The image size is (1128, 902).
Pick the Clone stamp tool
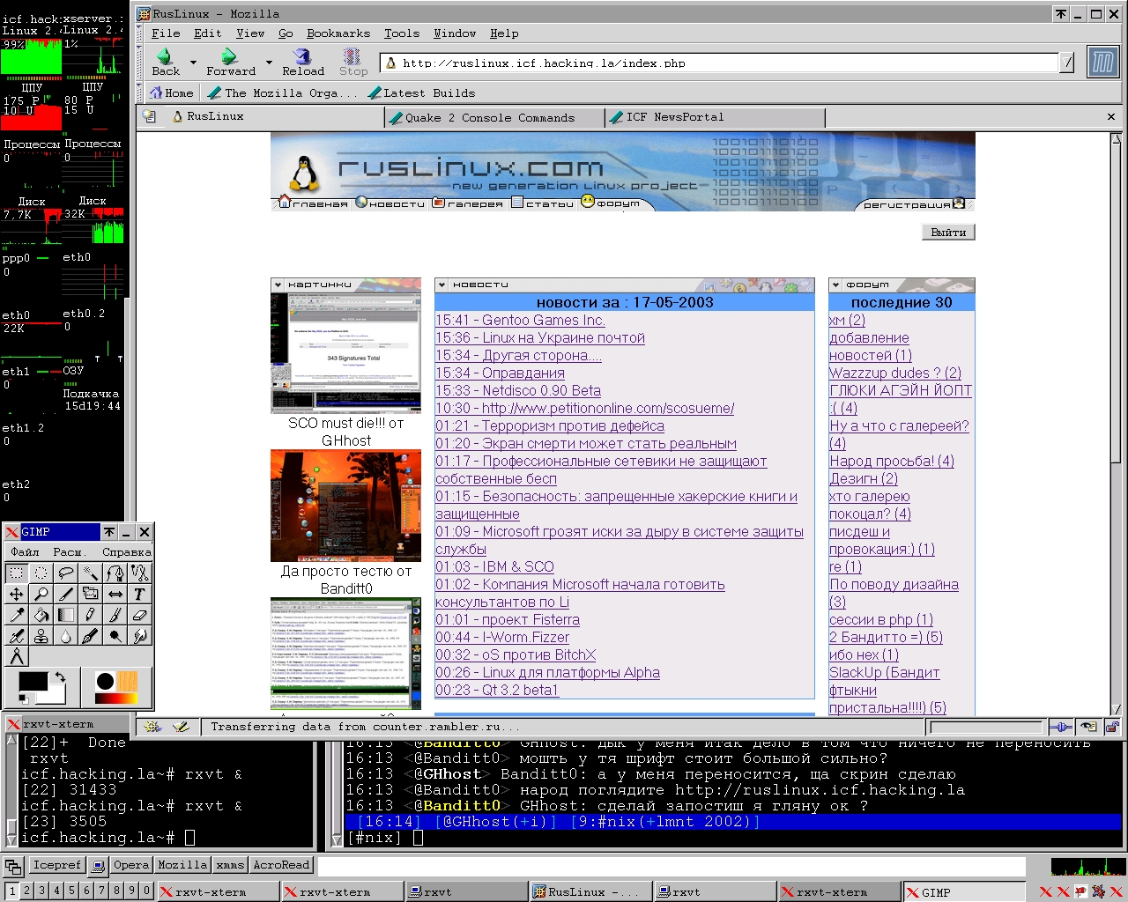(x=41, y=636)
